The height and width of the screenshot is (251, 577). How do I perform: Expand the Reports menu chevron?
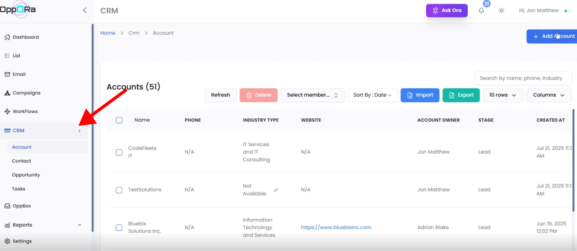pyautogui.click(x=79, y=225)
